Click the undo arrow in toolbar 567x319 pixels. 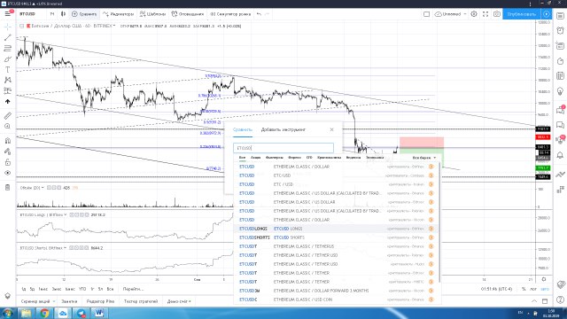(x=259, y=14)
